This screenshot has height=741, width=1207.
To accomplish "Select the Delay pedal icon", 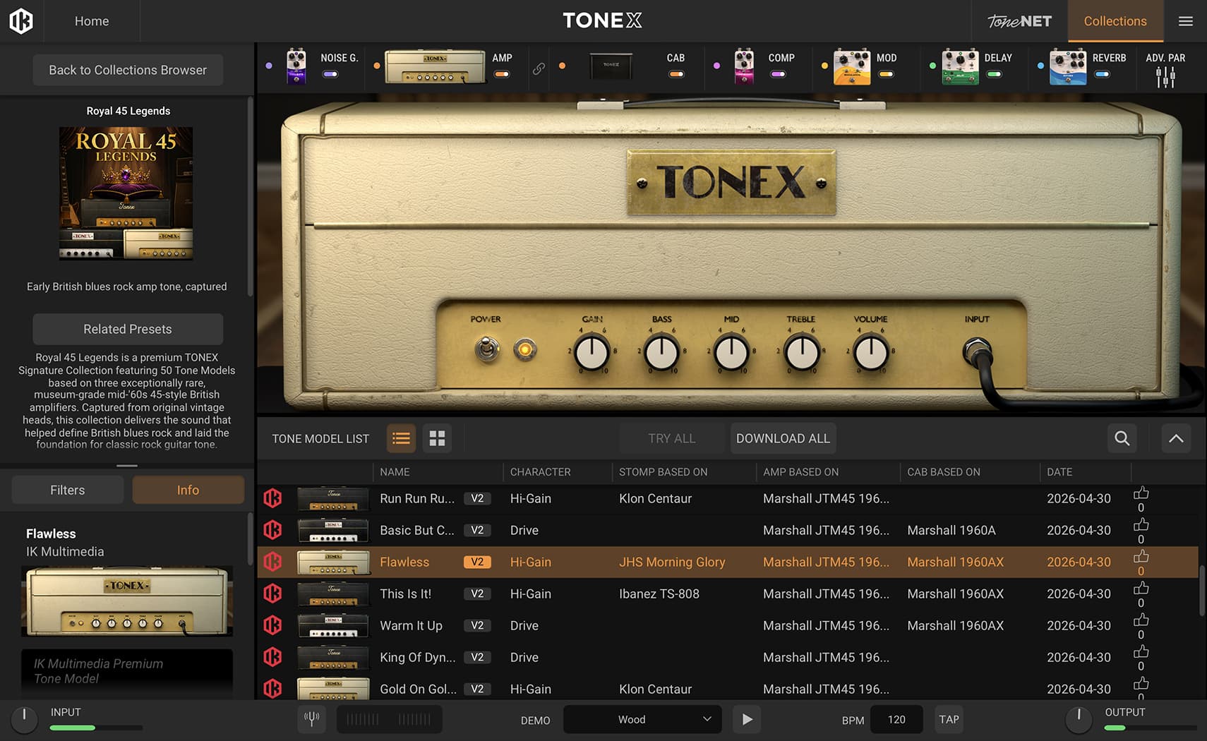I will (x=960, y=67).
